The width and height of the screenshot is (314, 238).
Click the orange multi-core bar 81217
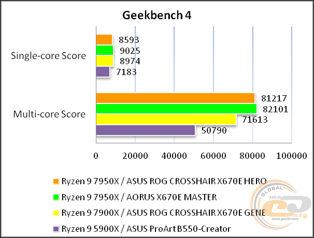coord(176,98)
